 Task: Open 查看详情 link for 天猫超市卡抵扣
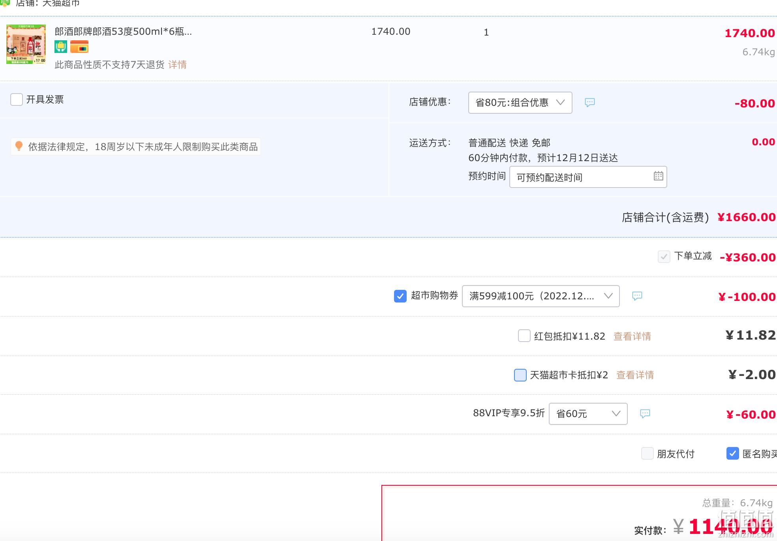635,375
